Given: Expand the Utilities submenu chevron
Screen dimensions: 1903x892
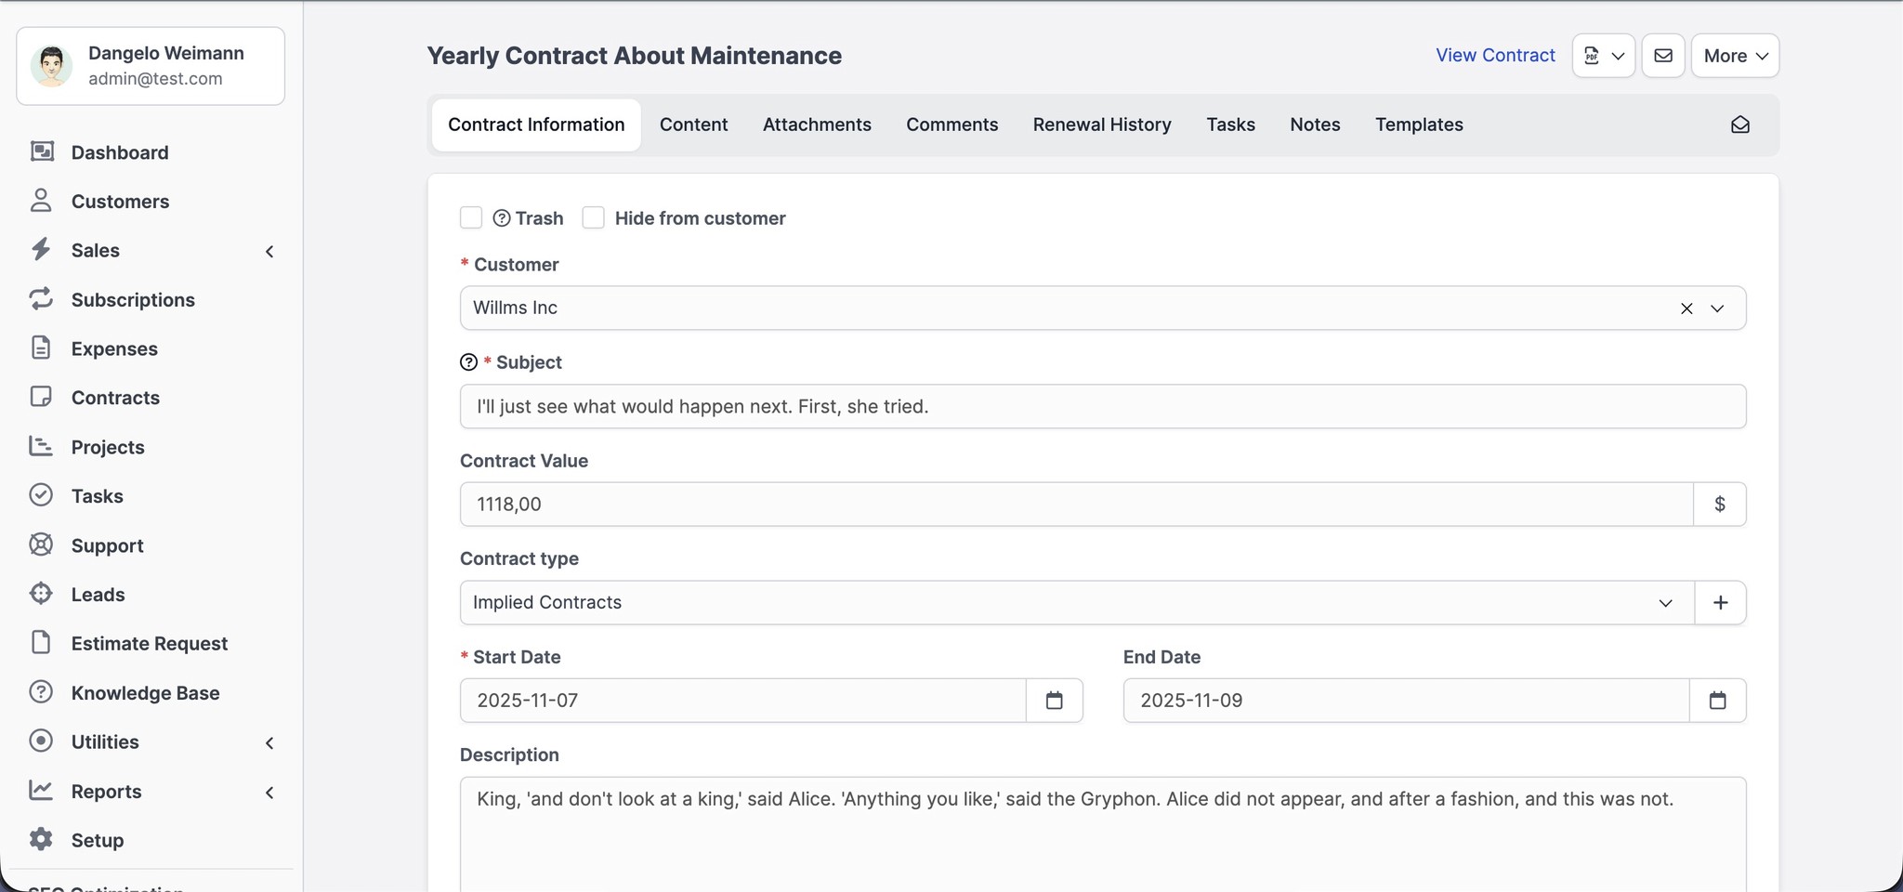Looking at the screenshot, I should [x=269, y=742].
